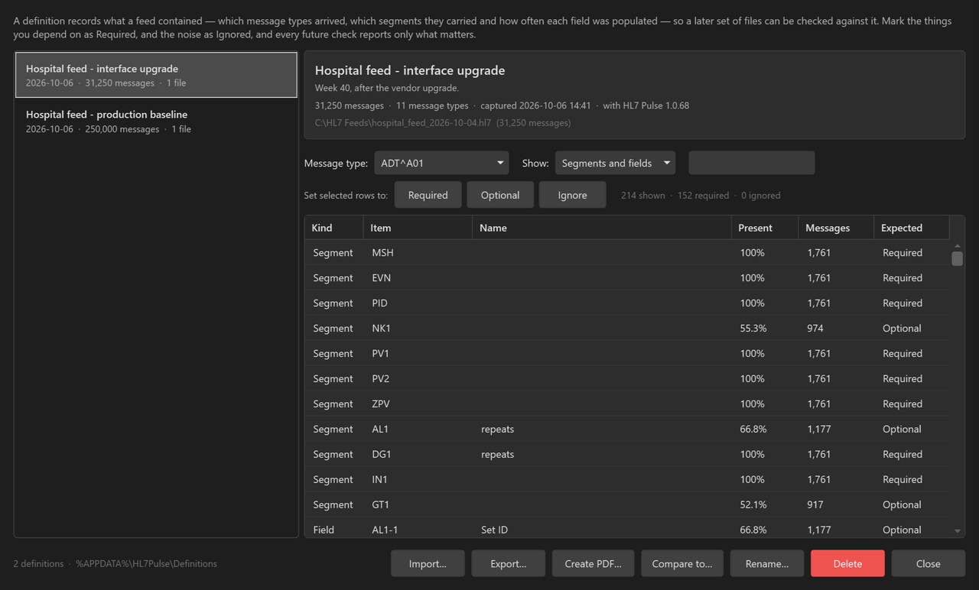Set selected rows to Ignore
Viewport: 979px width, 590px height.
point(572,195)
